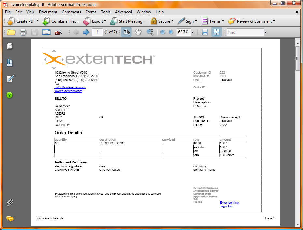Open the View menu
Screen dimensions: 303x230
coord(30,12)
